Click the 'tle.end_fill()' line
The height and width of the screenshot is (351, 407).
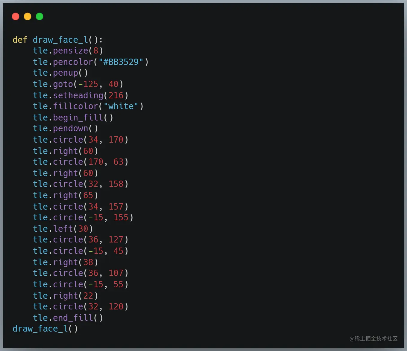(x=68, y=318)
